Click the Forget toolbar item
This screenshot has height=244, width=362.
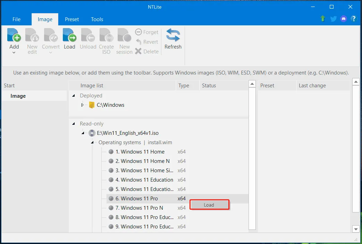(147, 32)
